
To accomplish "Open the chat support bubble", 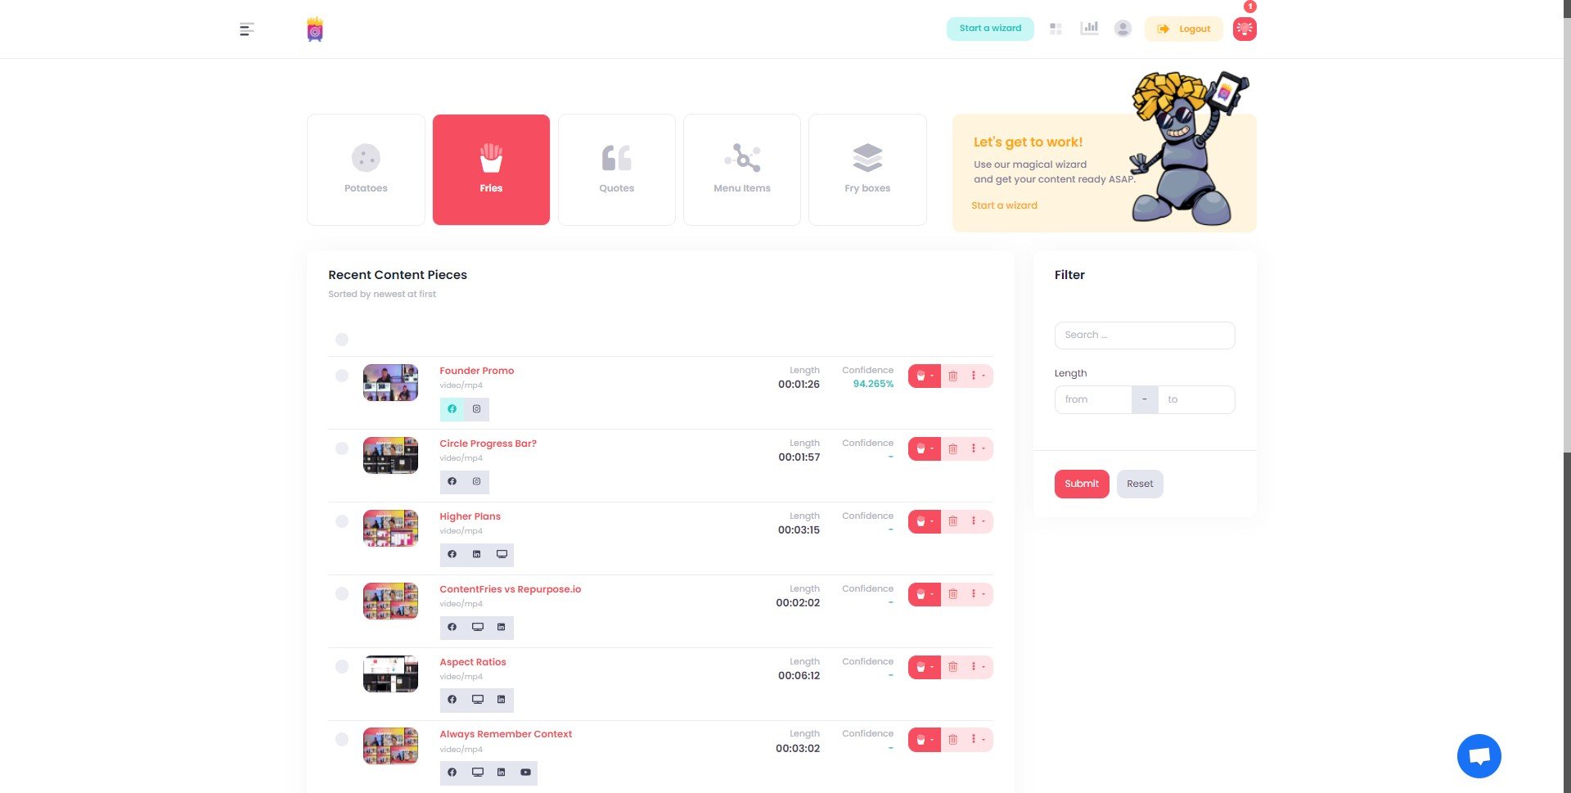I will (1479, 756).
